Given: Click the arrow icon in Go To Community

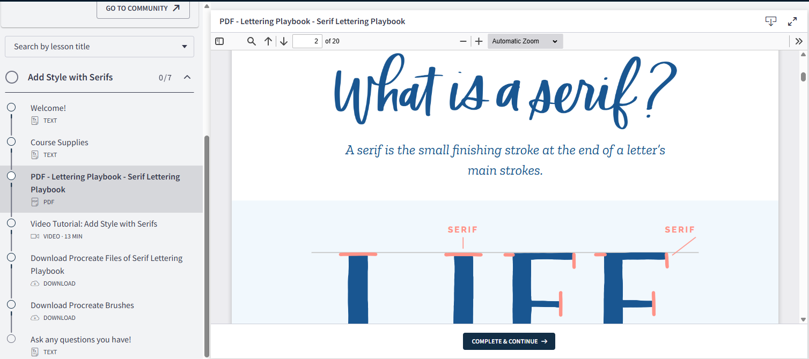Looking at the screenshot, I should (176, 9).
